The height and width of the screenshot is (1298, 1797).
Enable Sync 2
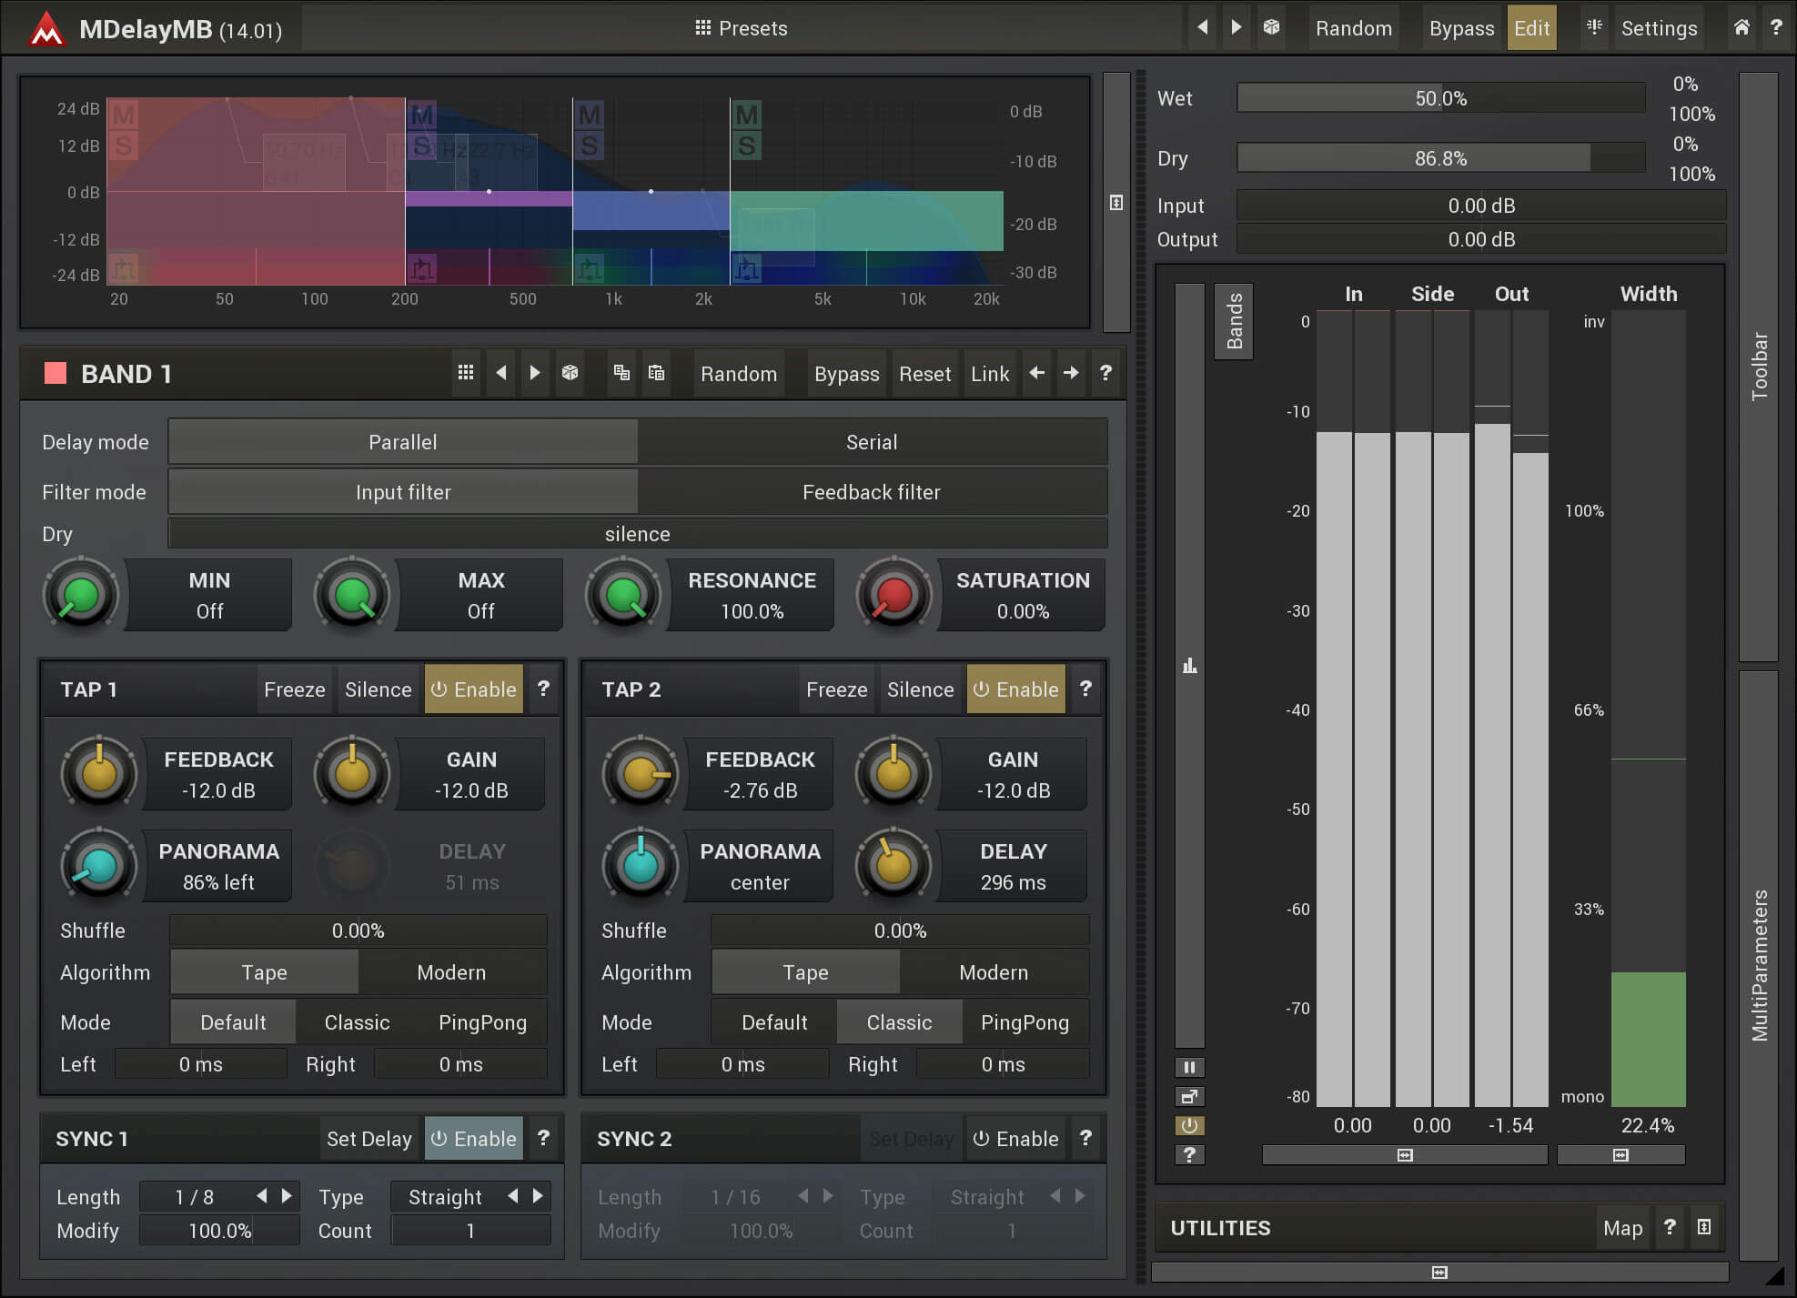pos(1015,1139)
